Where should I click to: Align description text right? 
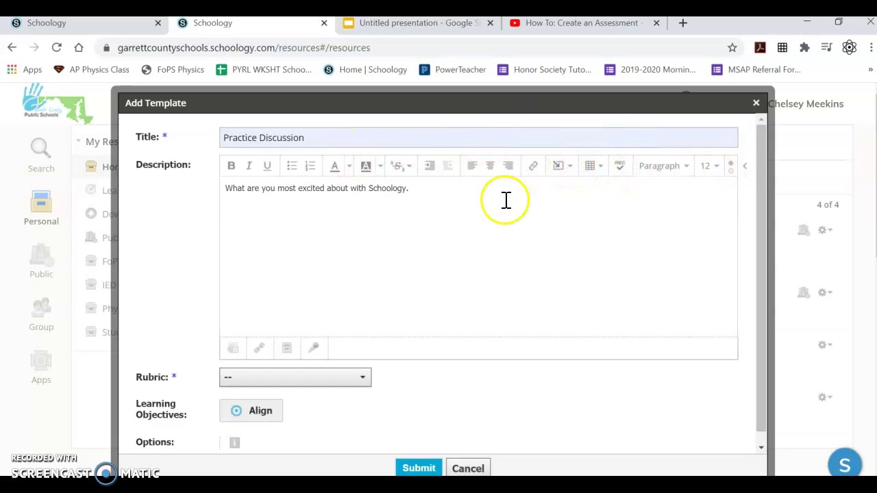click(x=508, y=166)
